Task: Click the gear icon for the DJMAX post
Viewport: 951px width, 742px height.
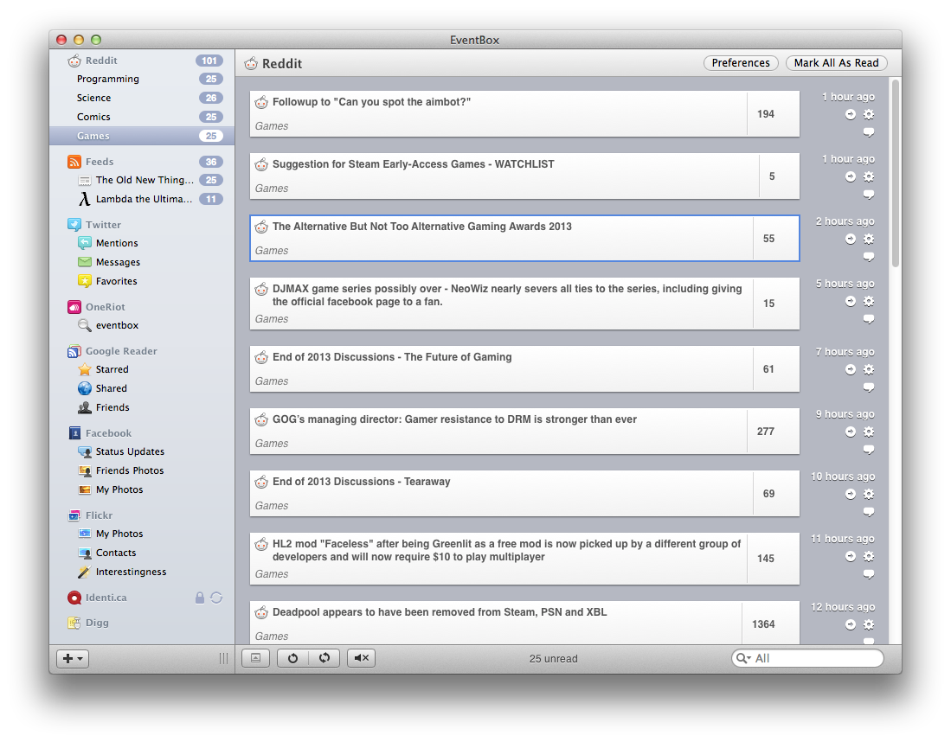Action: [869, 301]
